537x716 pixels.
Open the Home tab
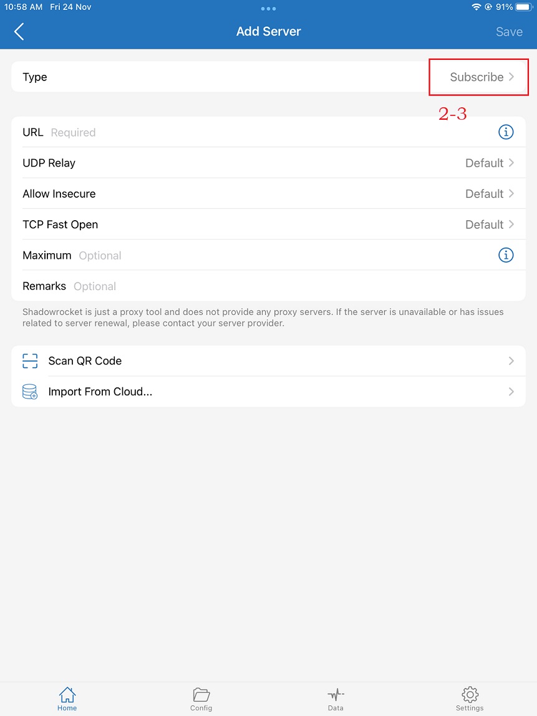pyautogui.click(x=67, y=699)
